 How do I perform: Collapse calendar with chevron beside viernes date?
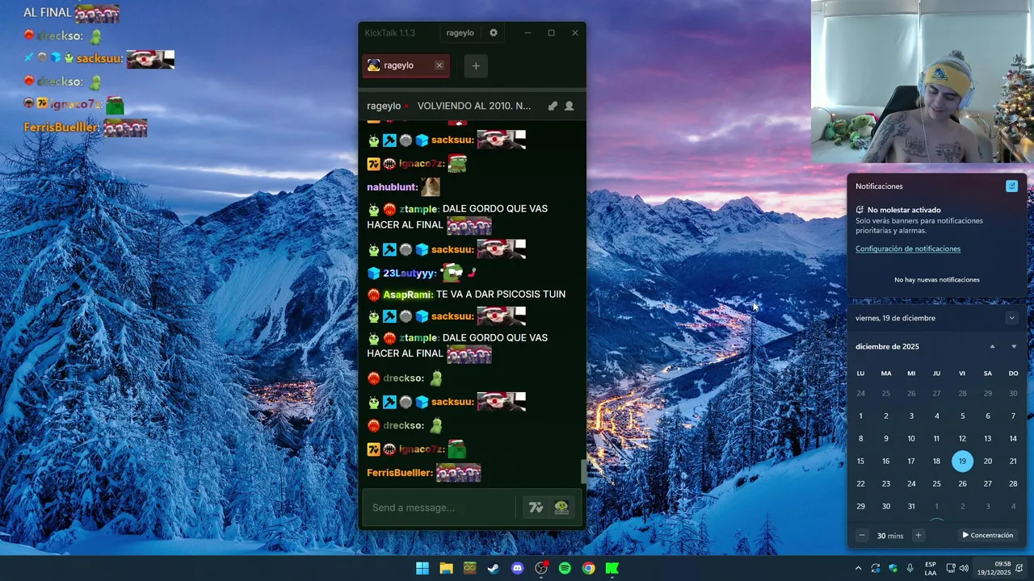tap(1011, 318)
